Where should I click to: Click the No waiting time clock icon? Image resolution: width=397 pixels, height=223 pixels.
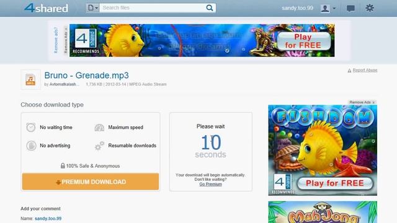(x=31, y=128)
